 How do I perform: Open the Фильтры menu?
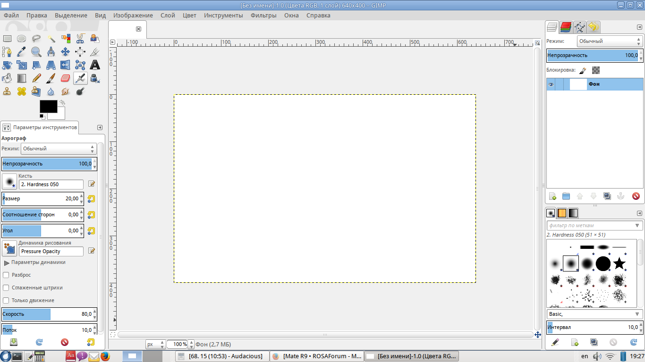pos(263,15)
